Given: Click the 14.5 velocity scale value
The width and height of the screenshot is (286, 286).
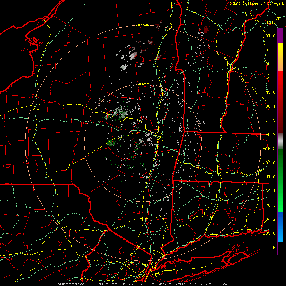Looking at the screenshot, I should pos(270,120).
